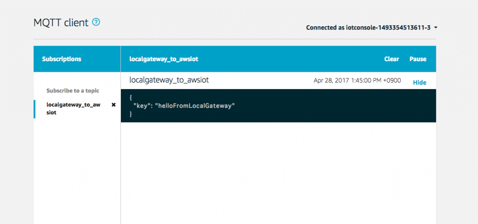The height and width of the screenshot is (224, 478).
Task: Remove the localgateway_to_awsiot subscription with the X
Action: 114,105
